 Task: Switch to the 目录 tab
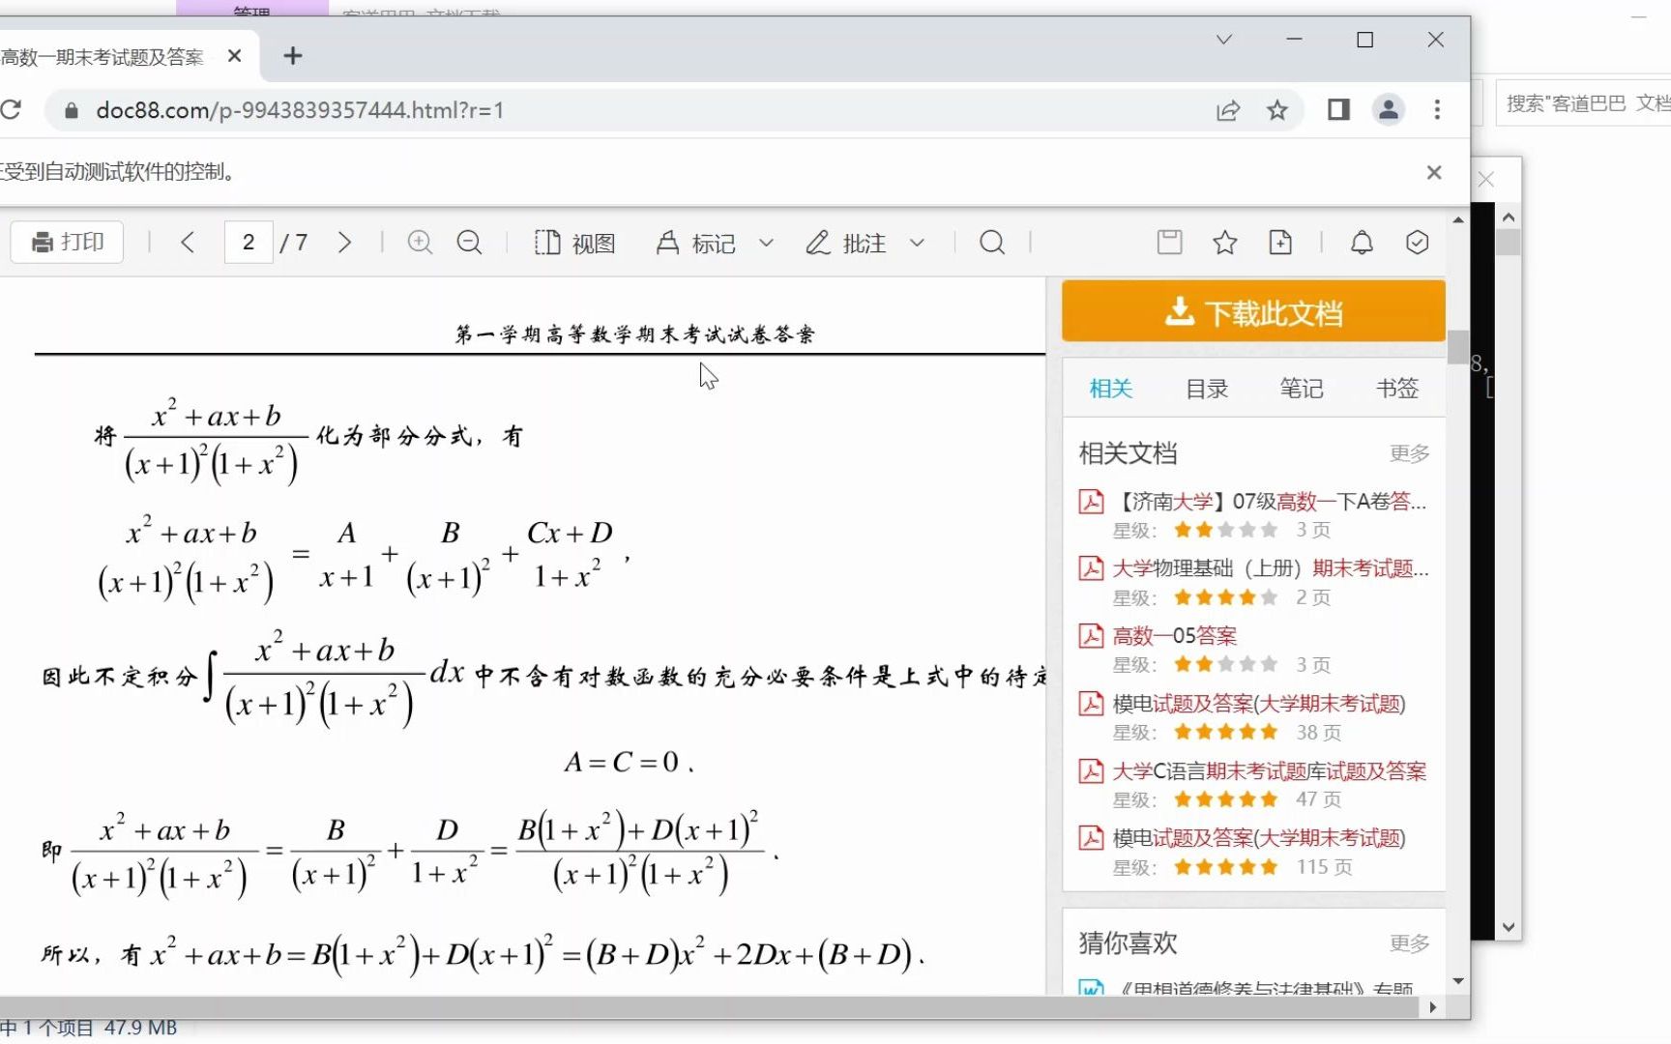pos(1207,389)
